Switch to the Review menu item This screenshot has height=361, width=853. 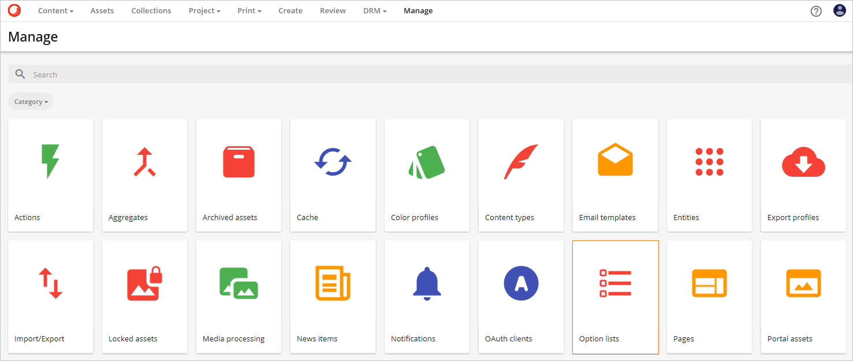(x=333, y=11)
